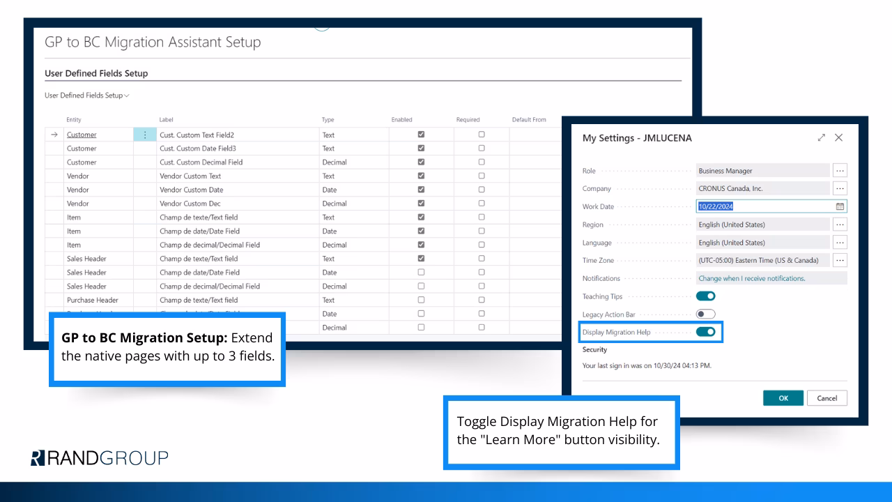
Task: Check Required for Sales Header Champ de decimal/Decimal Field
Action: (x=482, y=286)
